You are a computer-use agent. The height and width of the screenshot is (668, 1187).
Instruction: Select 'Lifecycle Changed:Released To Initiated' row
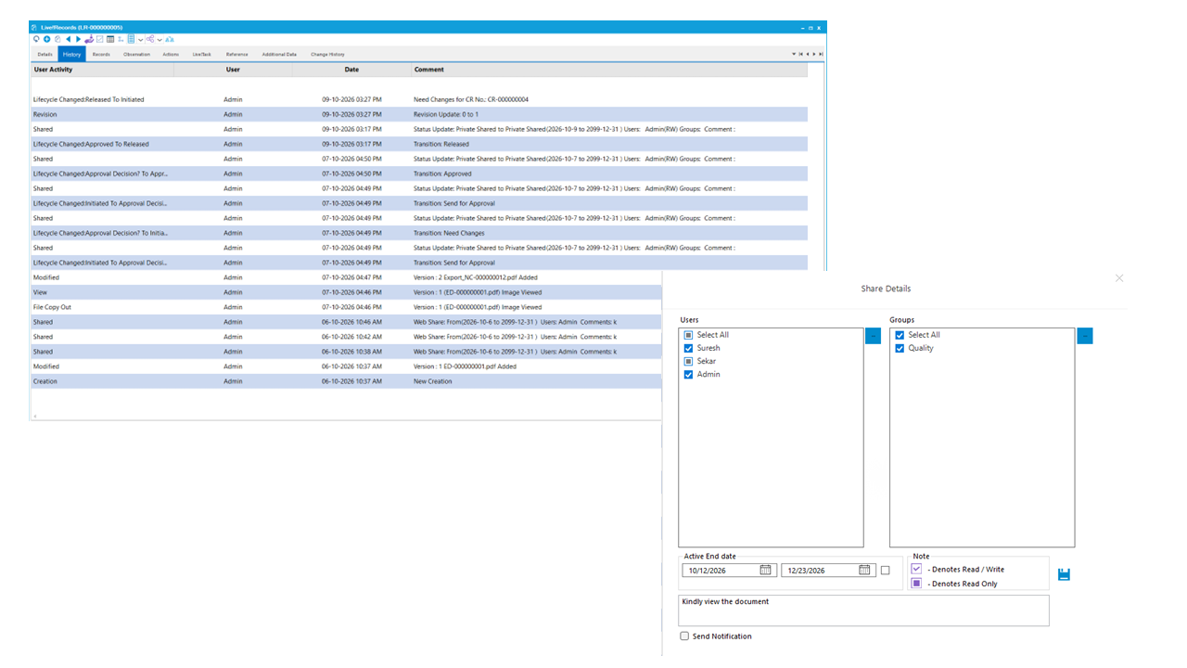tap(418, 99)
